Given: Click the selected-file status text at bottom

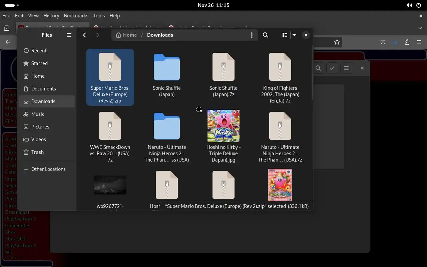Looking at the screenshot, I should [x=237, y=206].
